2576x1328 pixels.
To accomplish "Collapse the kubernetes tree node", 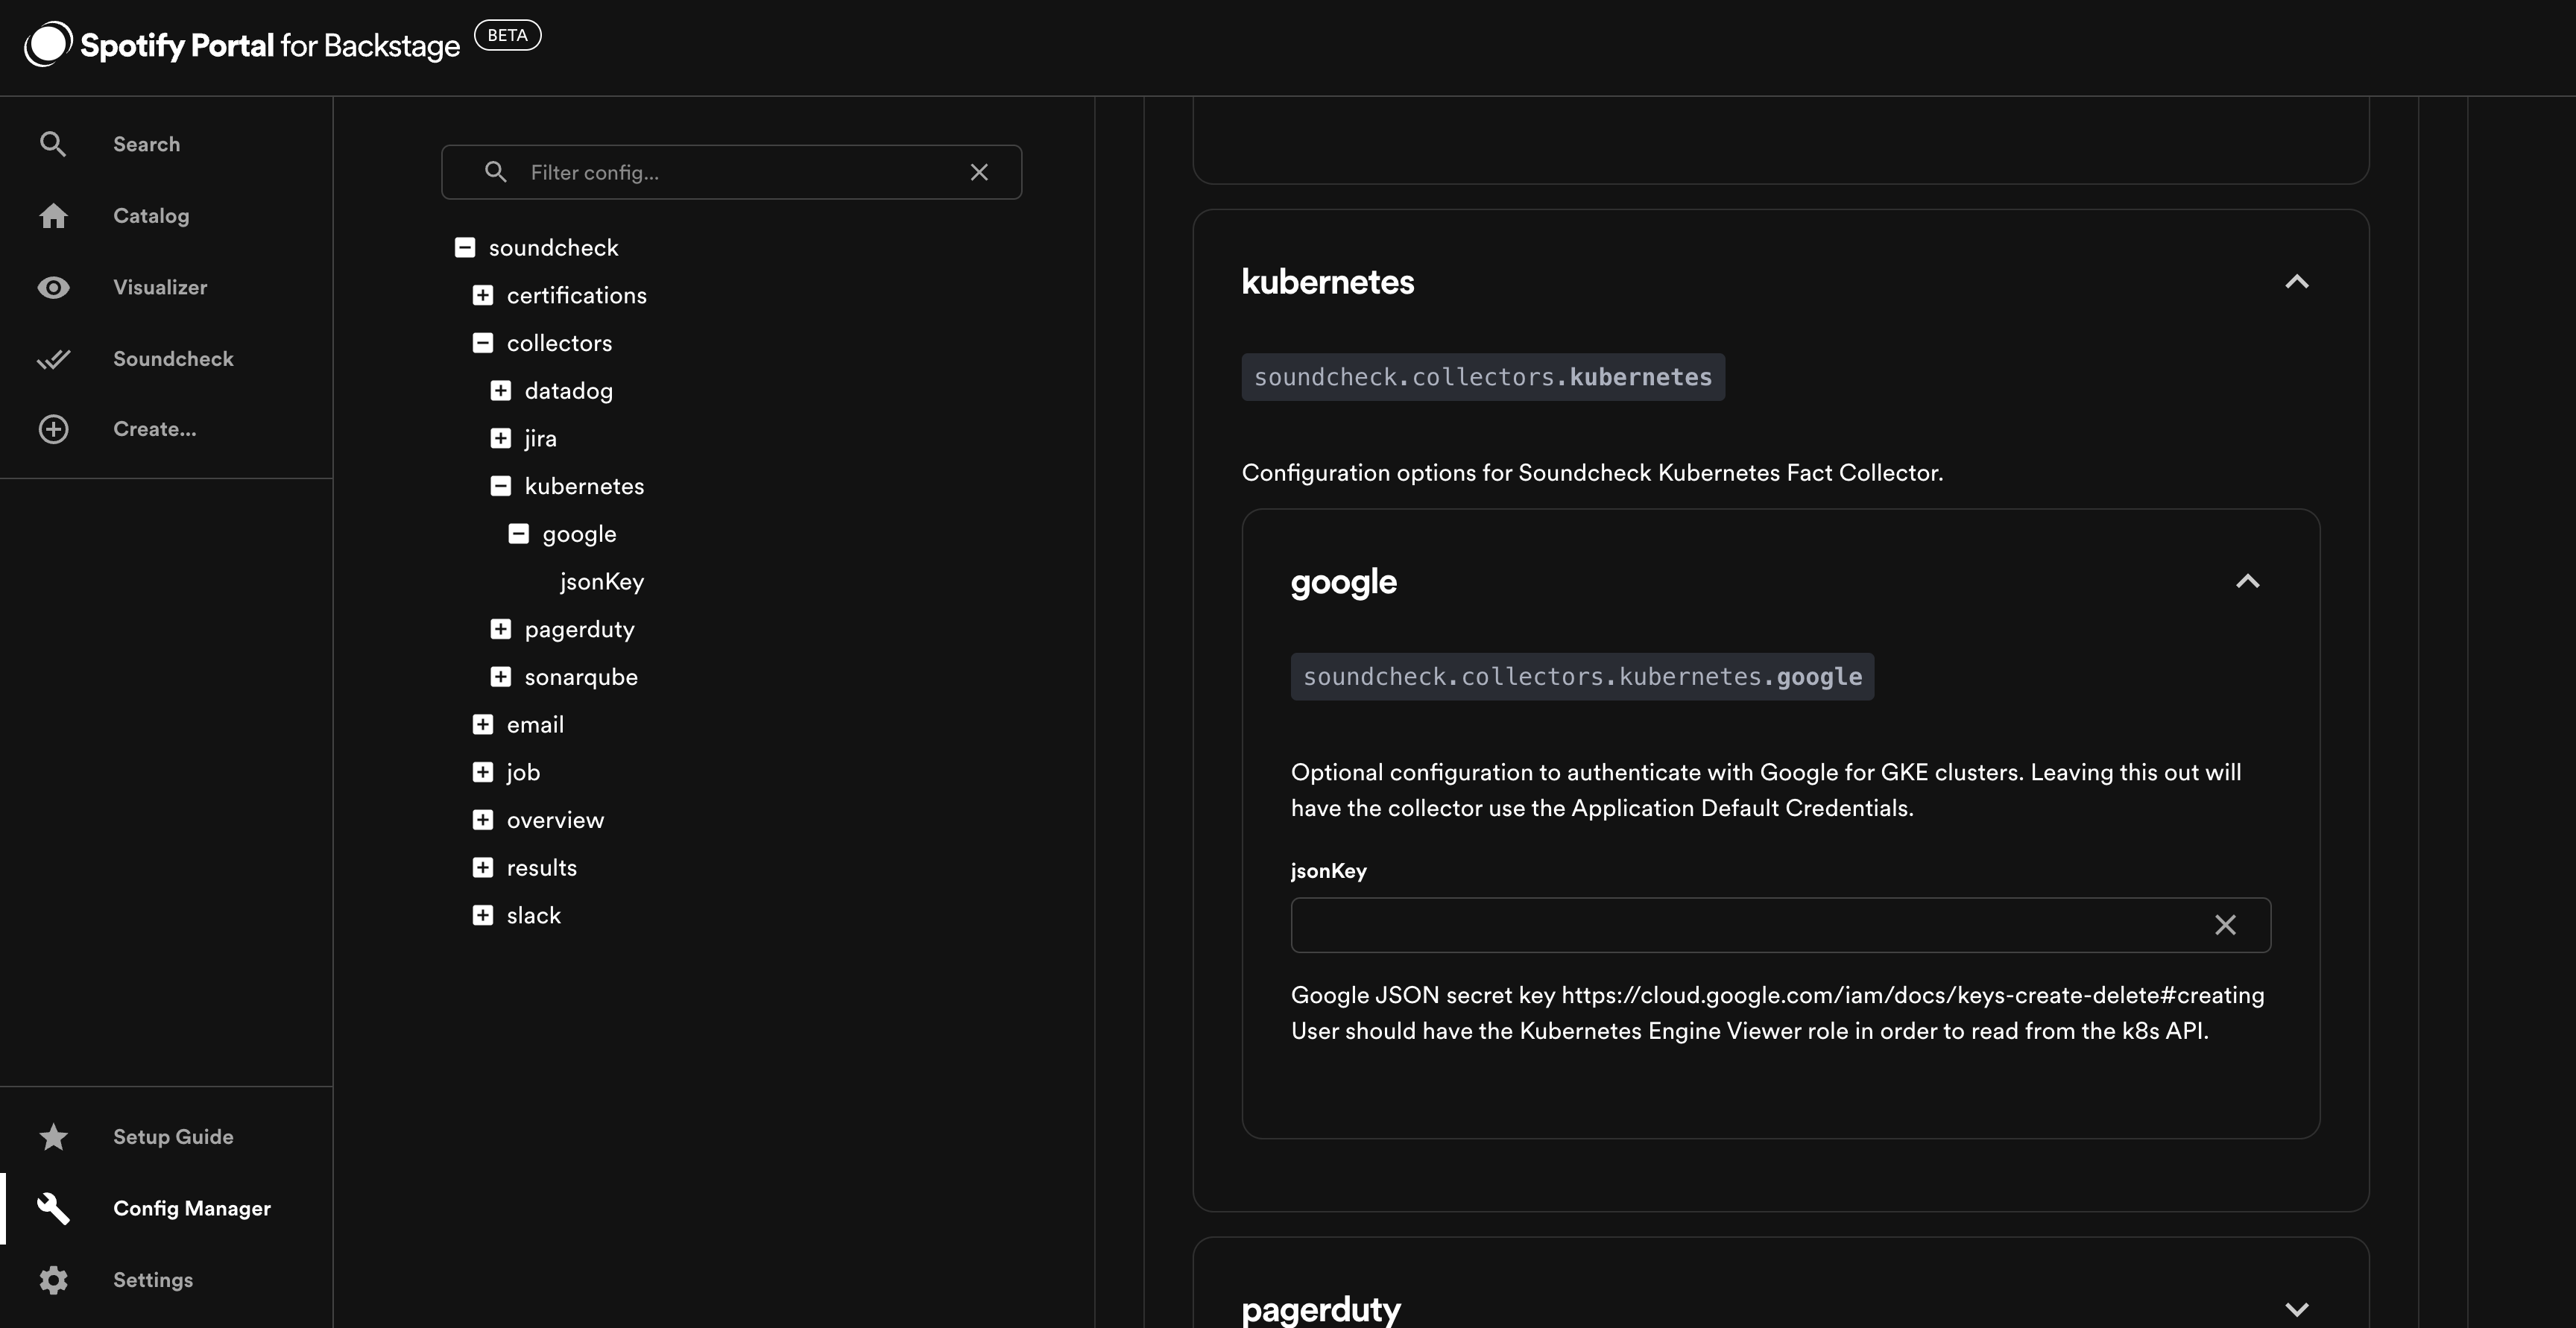I will tap(501, 486).
